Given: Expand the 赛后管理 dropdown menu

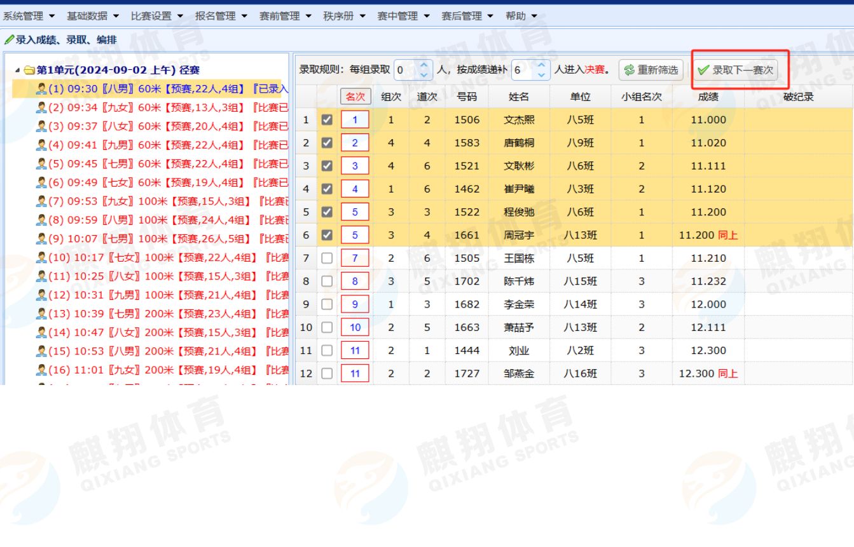Looking at the screenshot, I should click(x=467, y=16).
